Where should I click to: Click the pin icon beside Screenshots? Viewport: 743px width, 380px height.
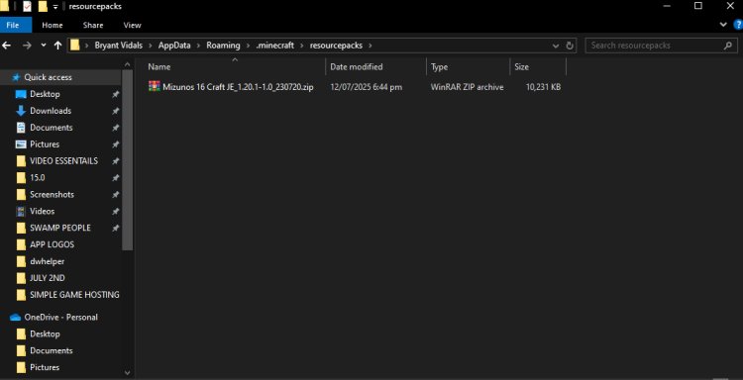(115, 195)
